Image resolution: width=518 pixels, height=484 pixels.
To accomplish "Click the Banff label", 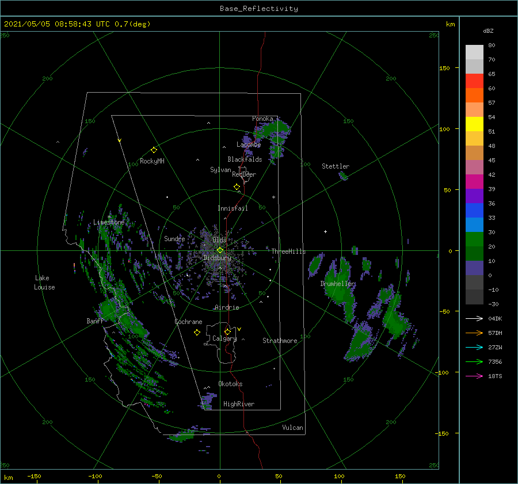I will coord(95,321).
